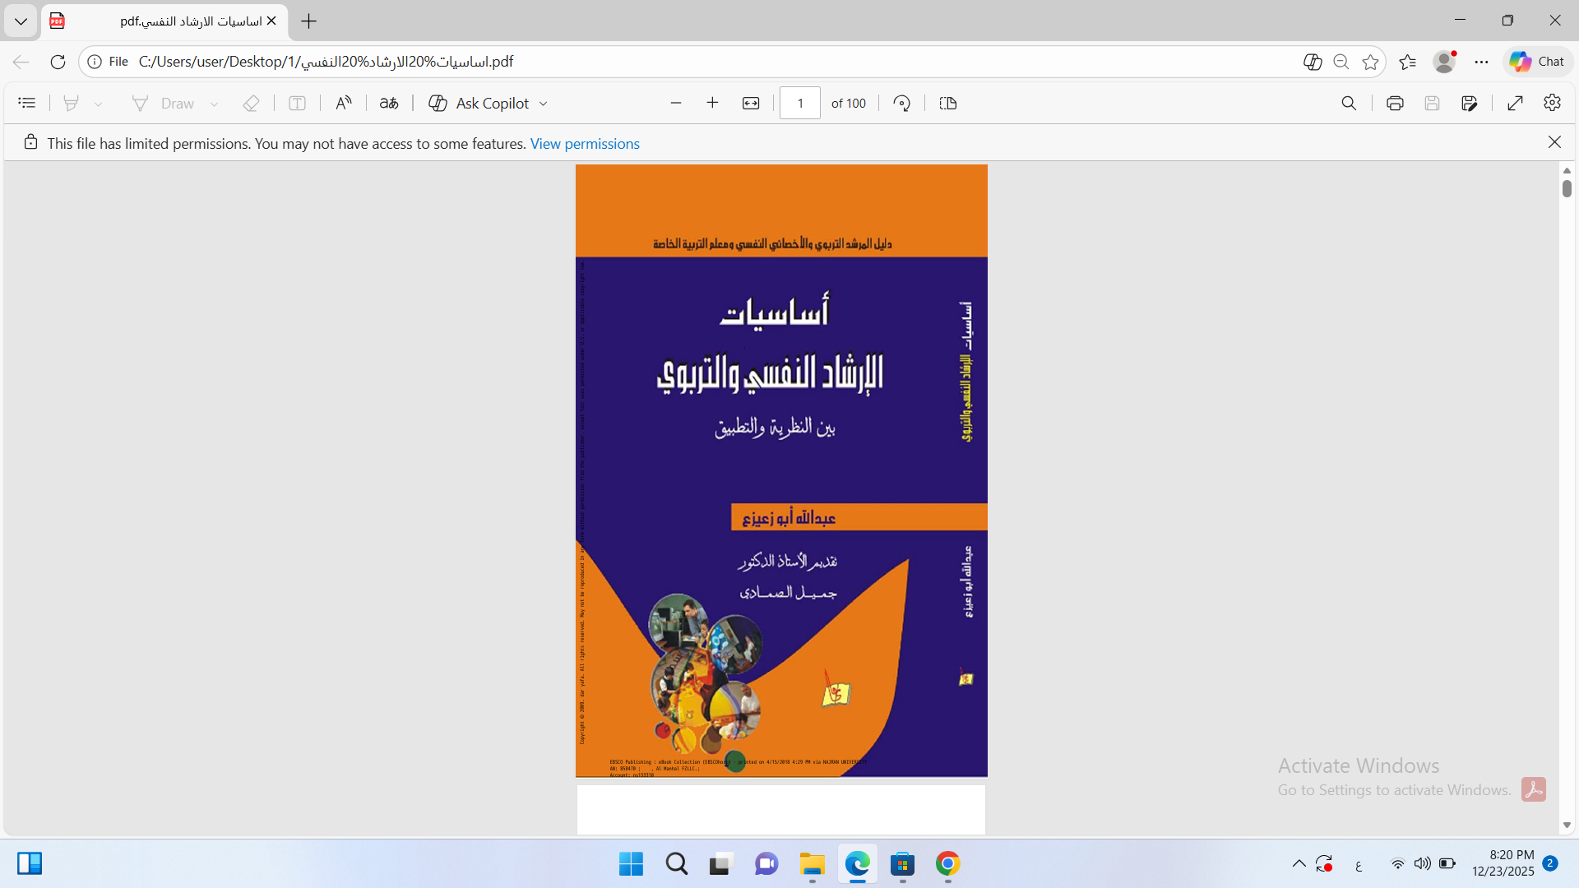Click the lock icon in the permissions bar
1579x888 pixels.
(30, 142)
